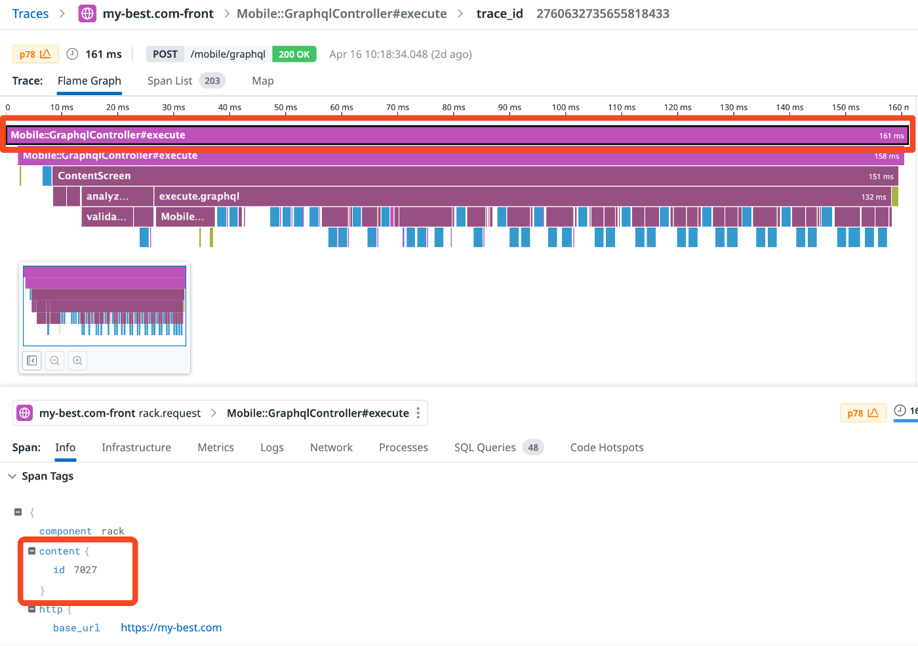This screenshot has height=646, width=918.
Task: Click the component rack tag value
Action: pos(113,531)
